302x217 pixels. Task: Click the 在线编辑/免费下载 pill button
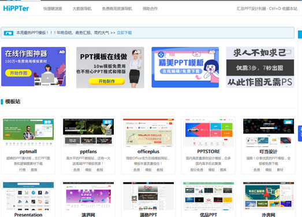(181, 71)
